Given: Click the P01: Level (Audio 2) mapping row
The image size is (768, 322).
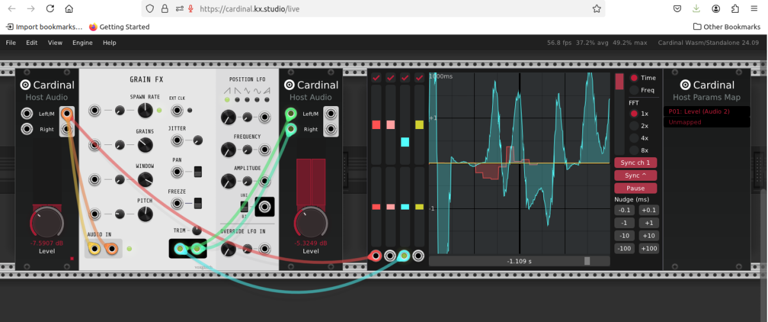Looking at the screenshot, I should pos(707,111).
